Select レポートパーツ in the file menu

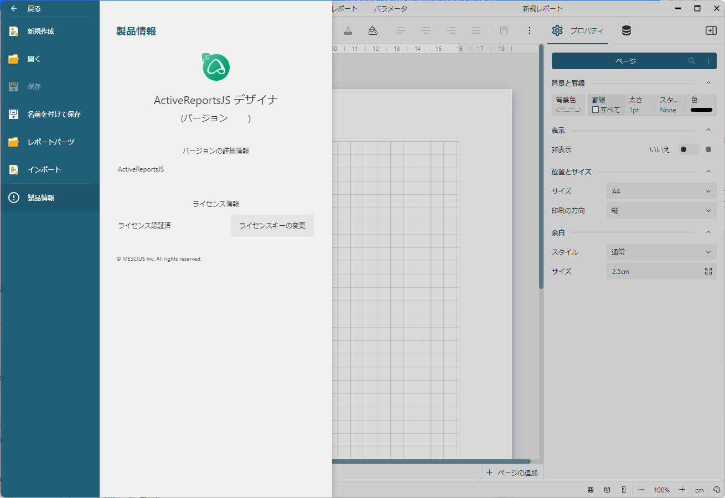pos(50,142)
